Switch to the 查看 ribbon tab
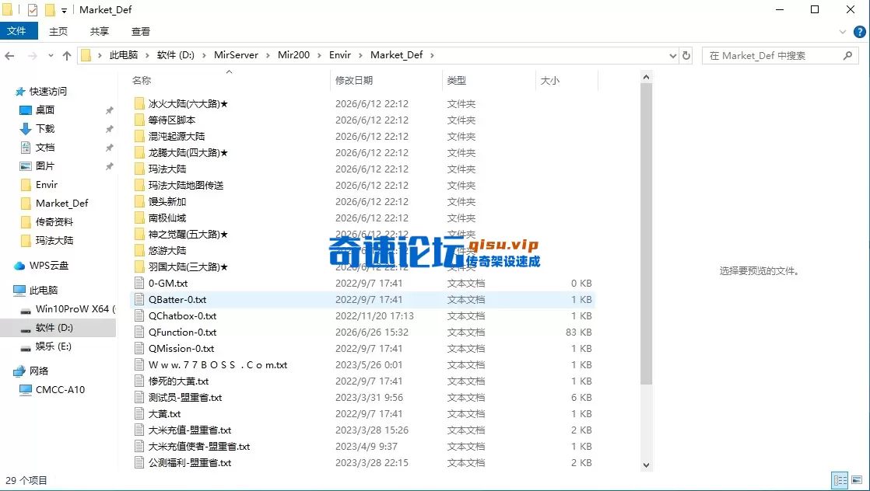The height and width of the screenshot is (491, 870). pyautogui.click(x=140, y=32)
